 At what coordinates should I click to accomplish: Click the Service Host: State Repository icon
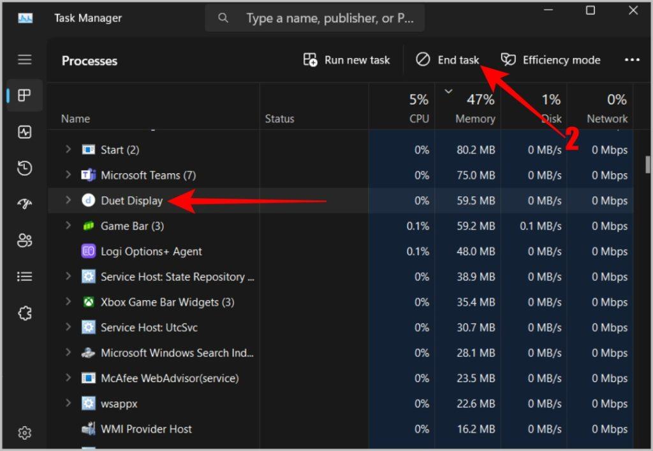(x=88, y=276)
